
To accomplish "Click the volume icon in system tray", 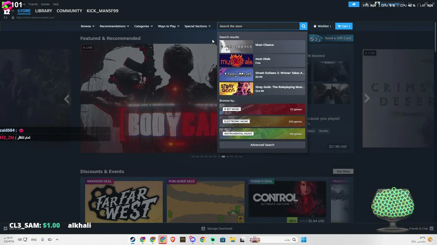I will pyautogui.click(x=19, y=240).
